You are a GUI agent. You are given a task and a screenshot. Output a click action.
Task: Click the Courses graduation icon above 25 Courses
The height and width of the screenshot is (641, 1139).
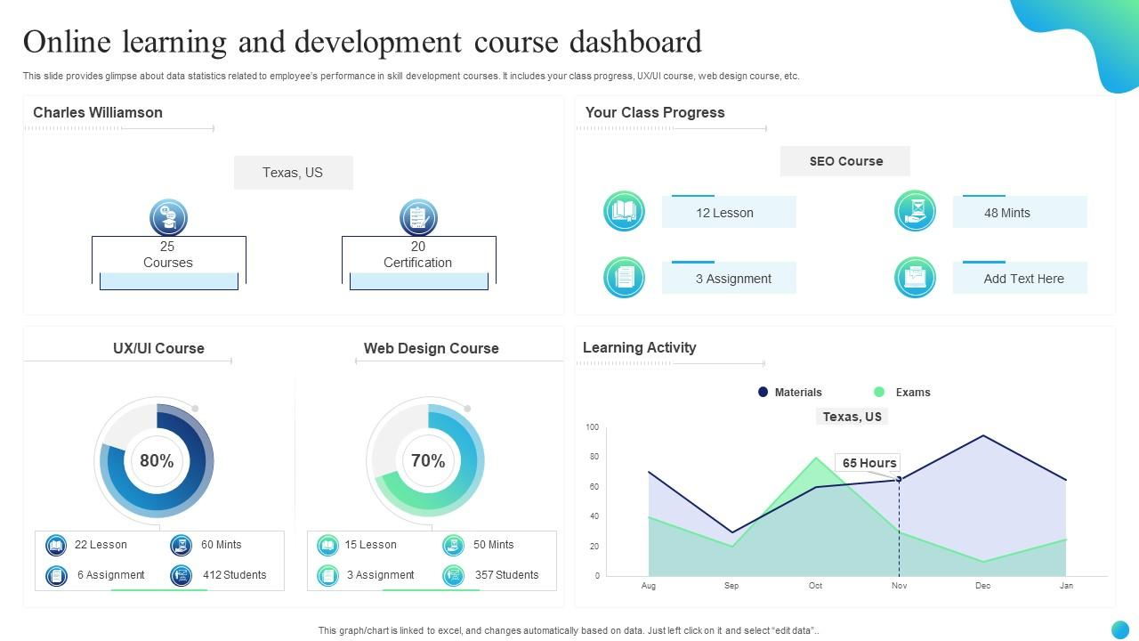(168, 217)
